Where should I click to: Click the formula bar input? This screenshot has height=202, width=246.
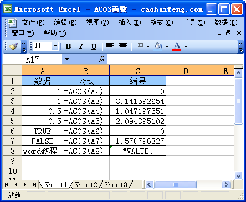(175, 59)
